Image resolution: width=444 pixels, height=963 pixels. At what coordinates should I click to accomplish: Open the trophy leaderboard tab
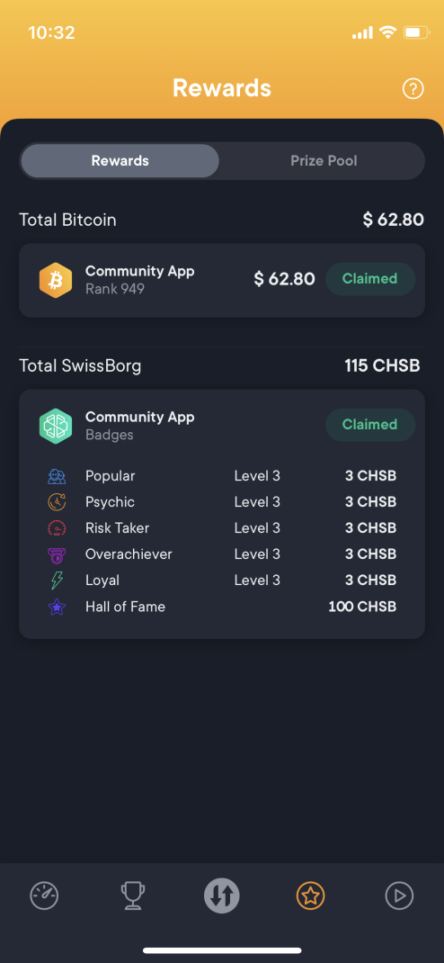click(x=132, y=896)
